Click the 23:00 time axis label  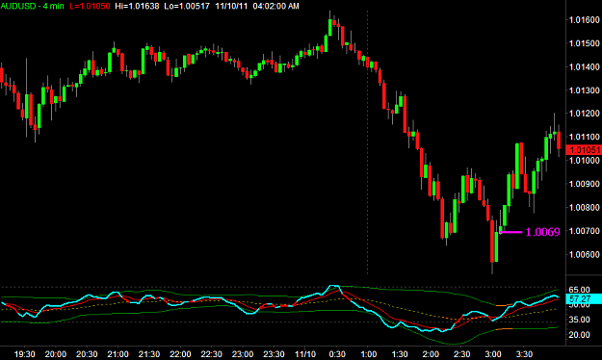click(243, 354)
